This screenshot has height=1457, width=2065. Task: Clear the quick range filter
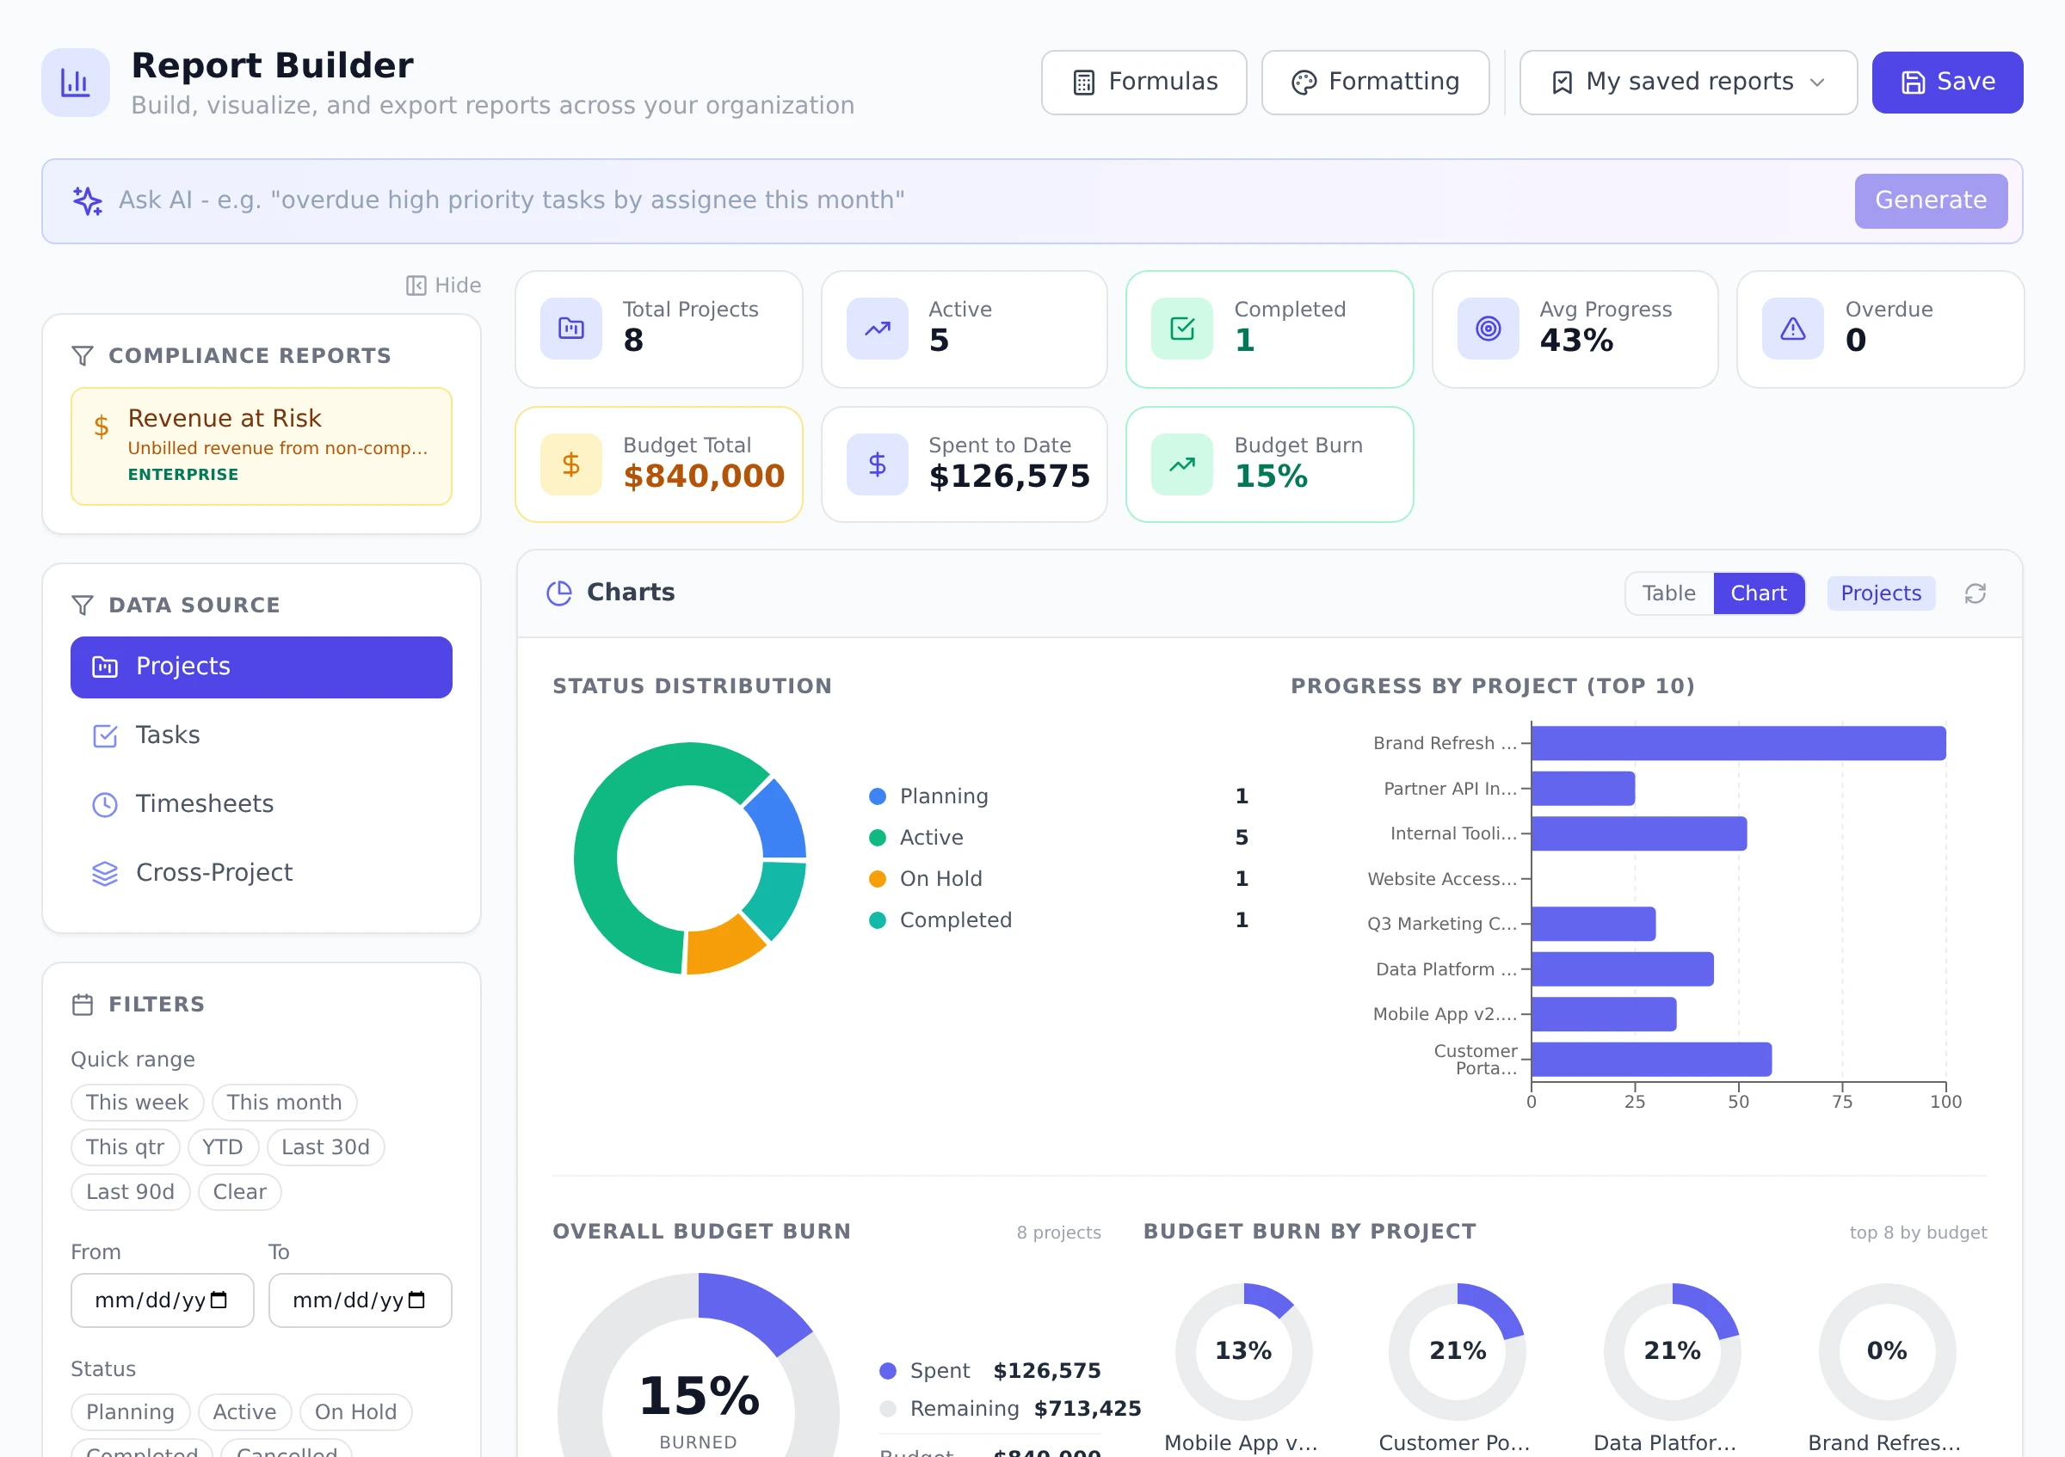click(239, 1193)
